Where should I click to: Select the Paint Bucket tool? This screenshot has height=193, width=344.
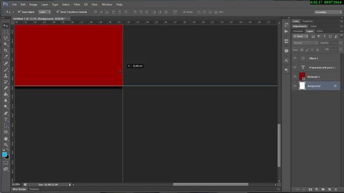click(6, 94)
